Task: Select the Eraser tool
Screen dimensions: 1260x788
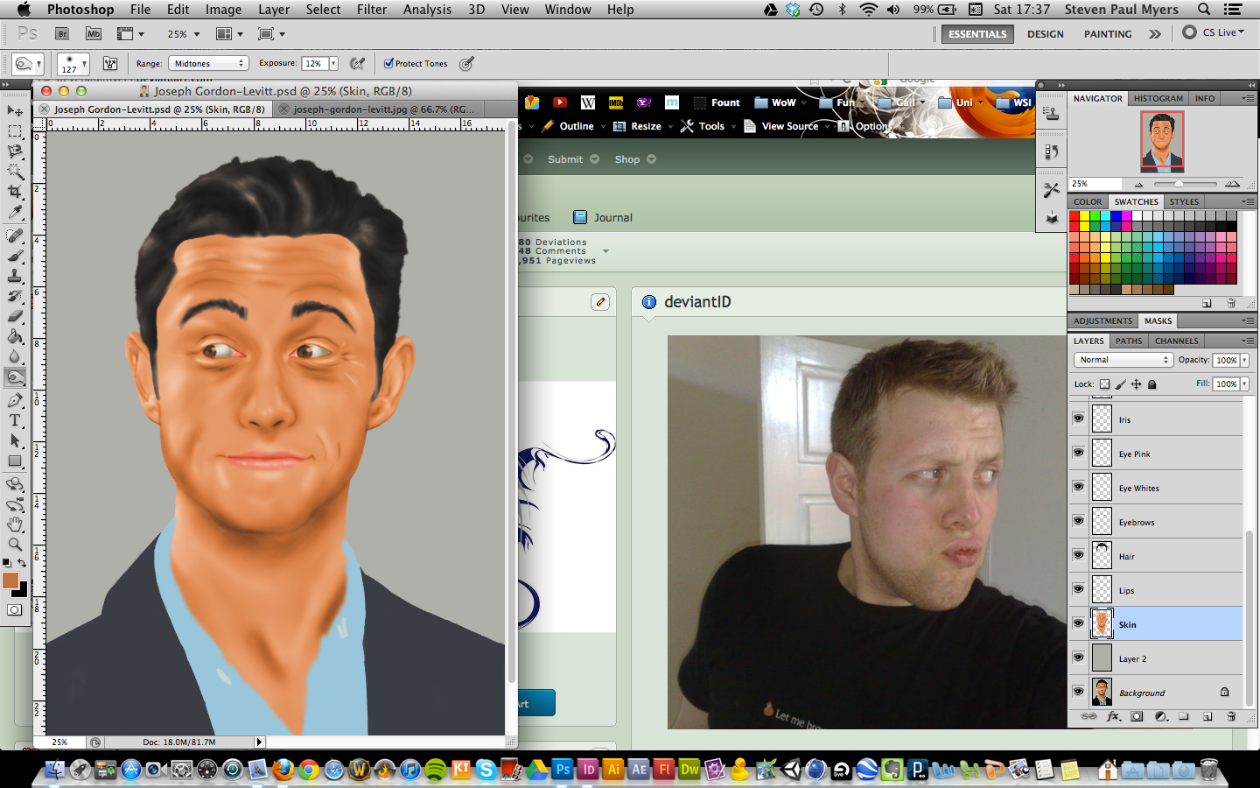Action: click(15, 316)
